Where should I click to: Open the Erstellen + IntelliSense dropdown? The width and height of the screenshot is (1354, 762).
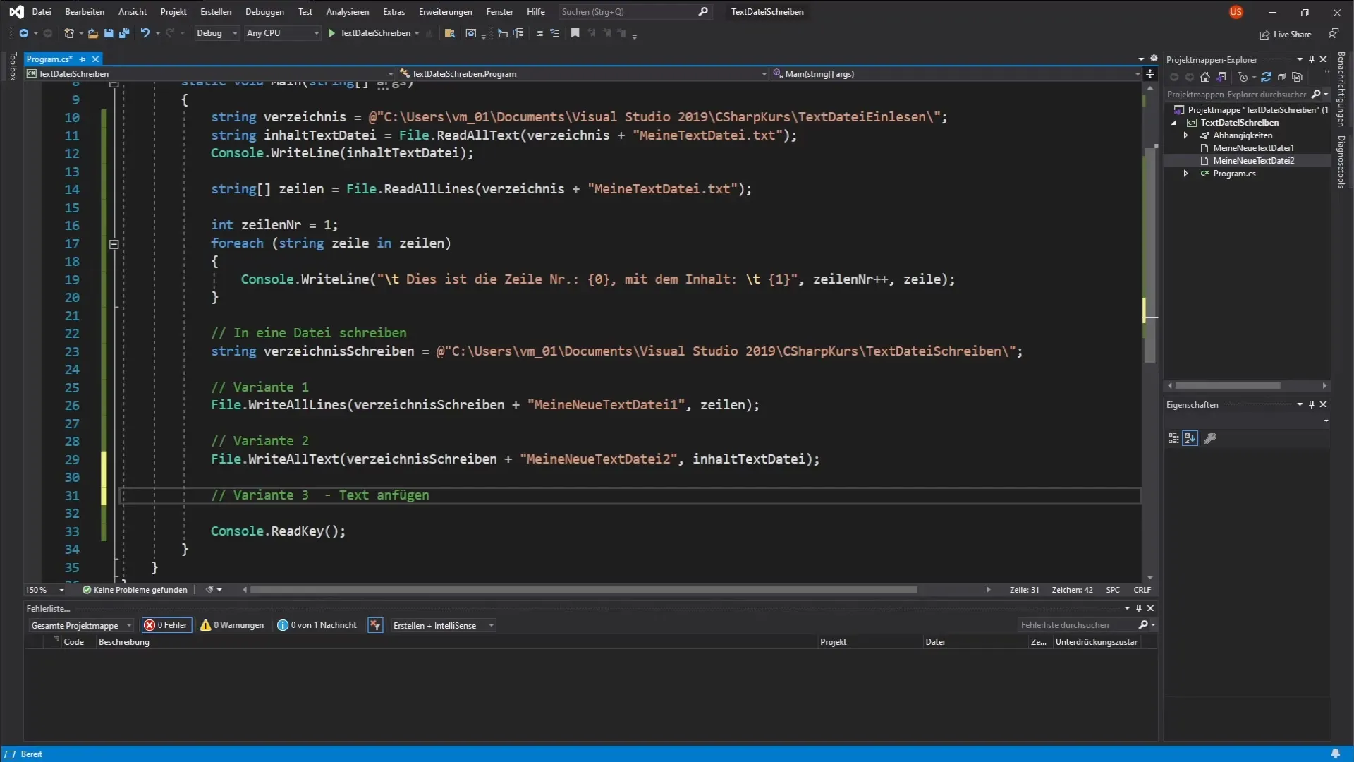point(443,626)
